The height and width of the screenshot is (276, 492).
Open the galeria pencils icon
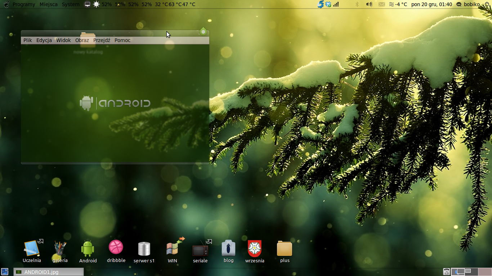click(x=60, y=248)
